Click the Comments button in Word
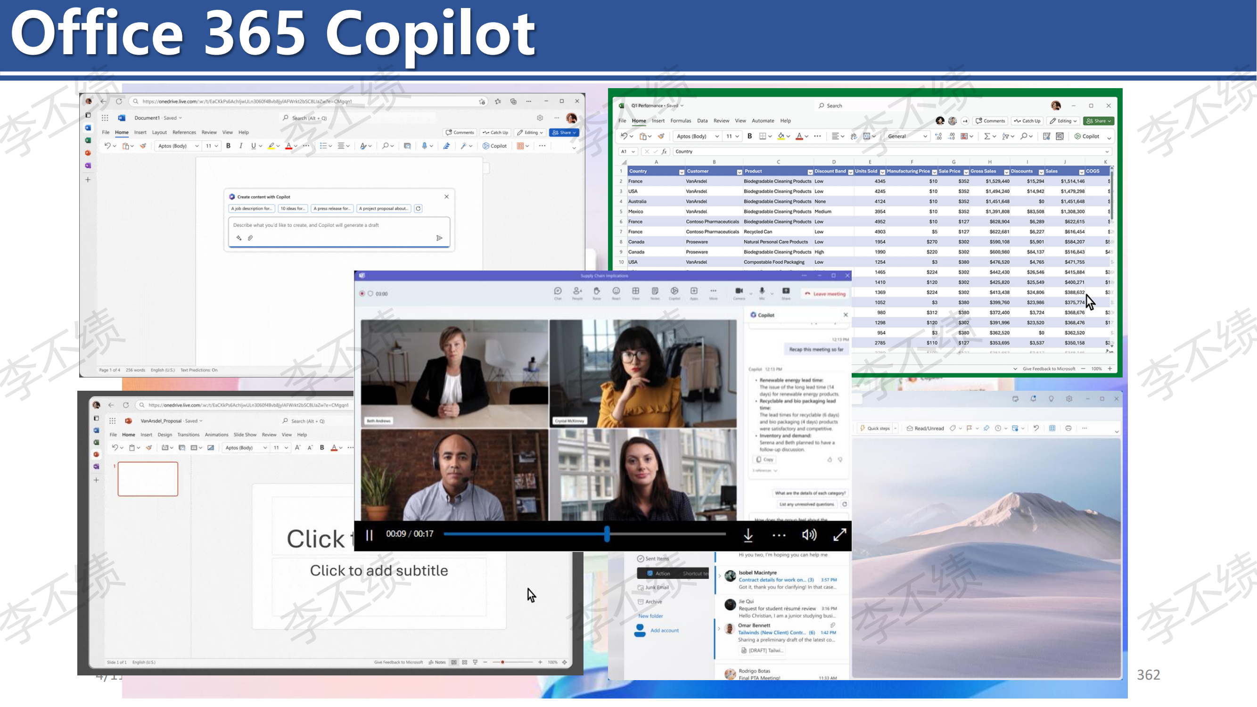The image size is (1257, 707). (x=460, y=132)
